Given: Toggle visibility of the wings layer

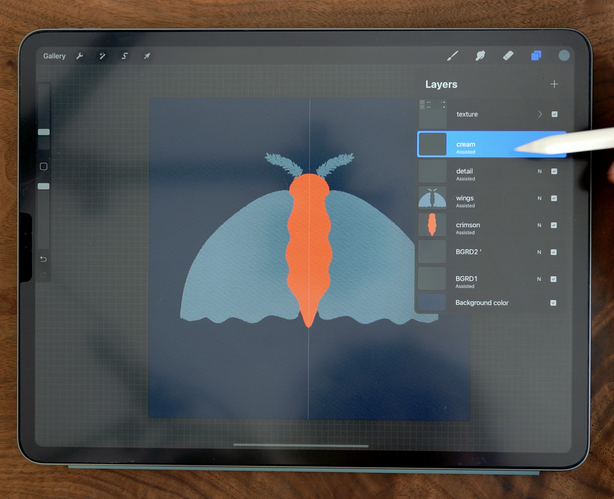Looking at the screenshot, I should 554,198.
